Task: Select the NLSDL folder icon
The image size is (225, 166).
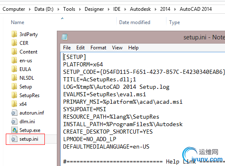Action: point(15,78)
